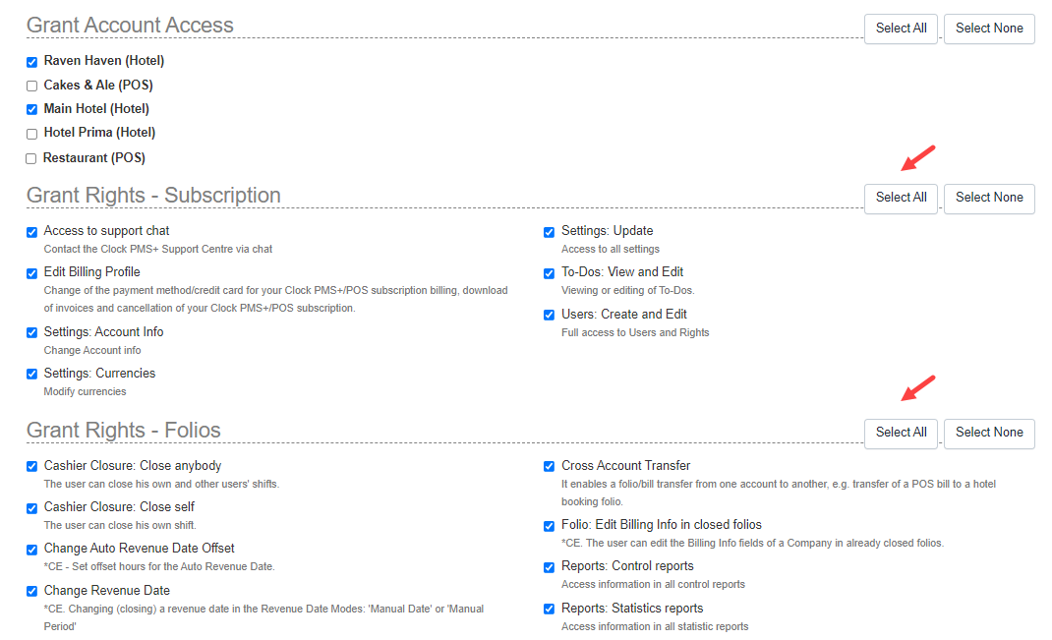Image resolution: width=1052 pixels, height=640 pixels.
Task: Click Select None for Grant Rights - Folios
Action: coord(989,434)
